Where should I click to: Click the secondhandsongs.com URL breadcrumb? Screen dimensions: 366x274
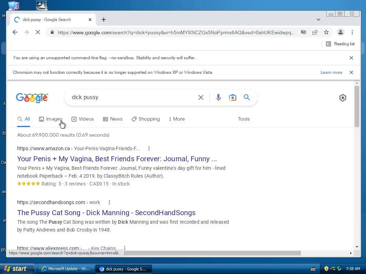pyautogui.click(x=58, y=202)
